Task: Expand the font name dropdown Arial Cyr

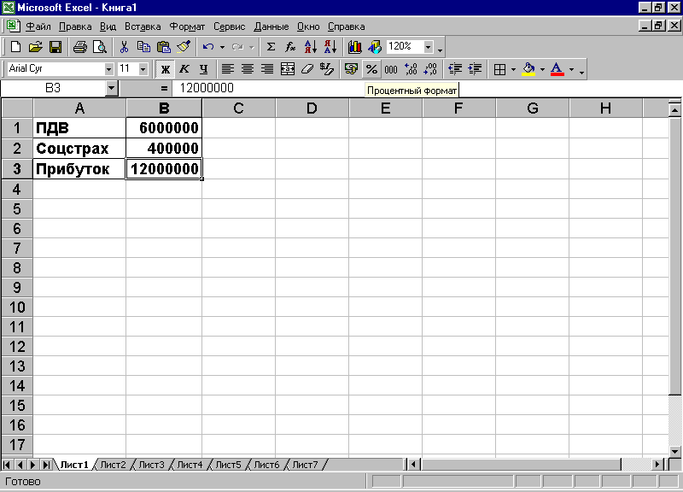Action: [108, 69]
